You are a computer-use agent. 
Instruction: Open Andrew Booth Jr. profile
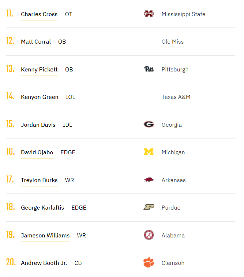tap(44, 263)
